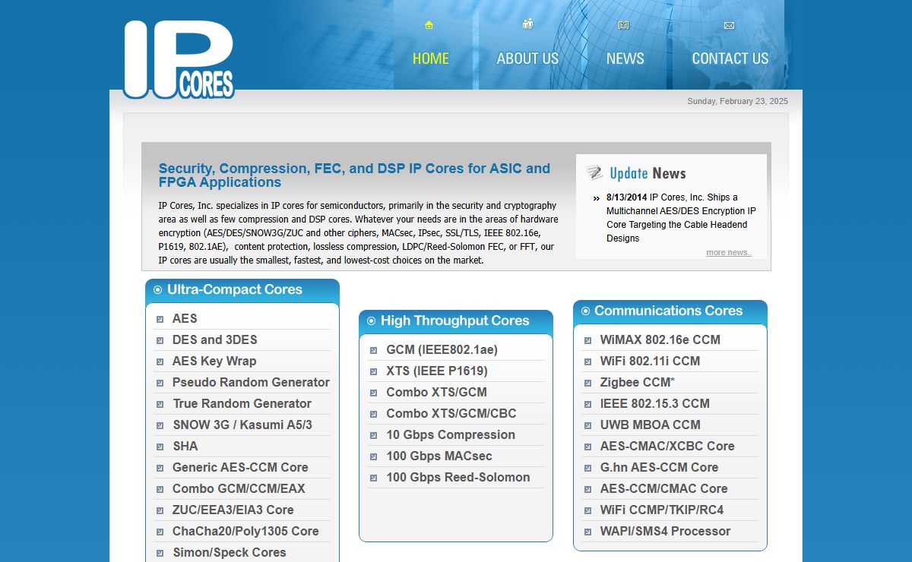912x562 pixels.
Task: Open the Combo XTS/GCM link
Action: [x=436, y=392]
